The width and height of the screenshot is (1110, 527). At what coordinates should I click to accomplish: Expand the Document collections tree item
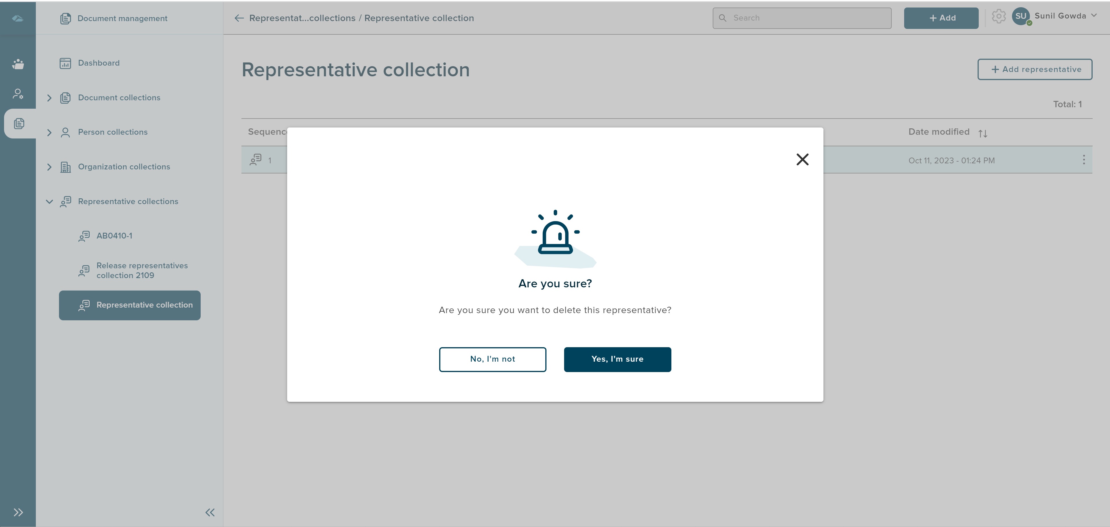click(49, 98)
